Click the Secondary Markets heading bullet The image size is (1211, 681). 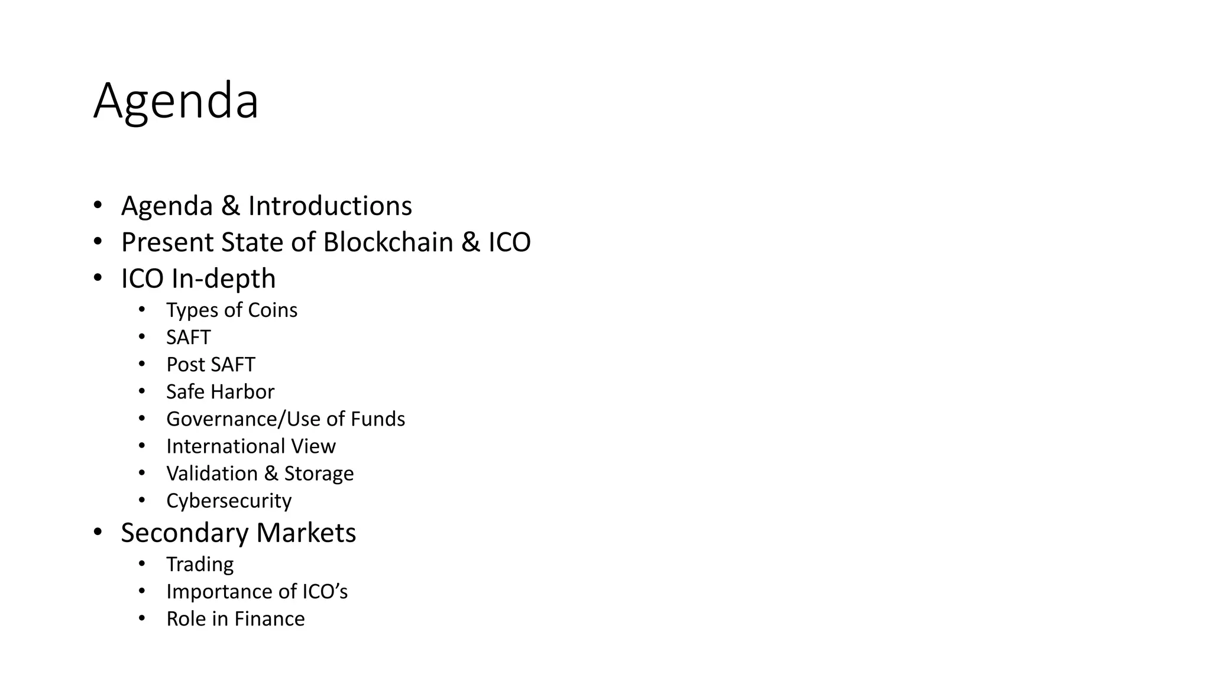pyautogui.click(x=238, y=533)
